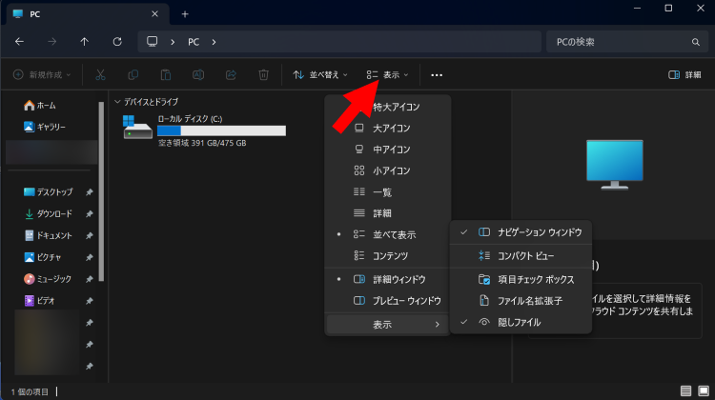Select 中アイコン view option
Image resolution: width=715 pixels, height=400 pixels.
click(388, 150)
